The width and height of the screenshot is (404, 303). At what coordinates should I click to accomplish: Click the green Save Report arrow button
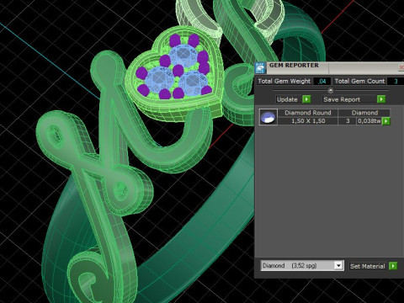[381, 99]
